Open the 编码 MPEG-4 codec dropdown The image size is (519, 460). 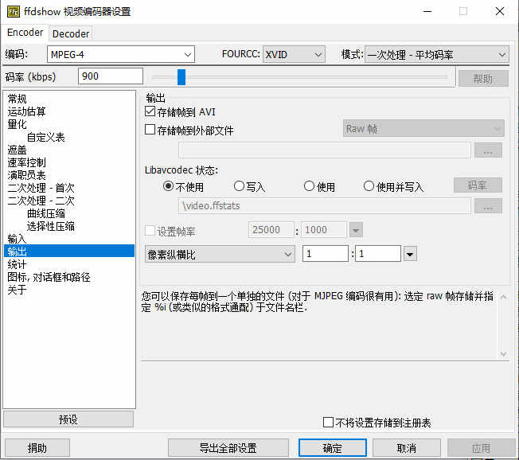pyautogui.click(x=121, y=54)
